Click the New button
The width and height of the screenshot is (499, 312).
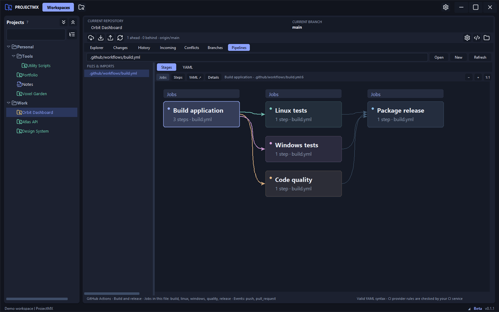pos(458,57)
